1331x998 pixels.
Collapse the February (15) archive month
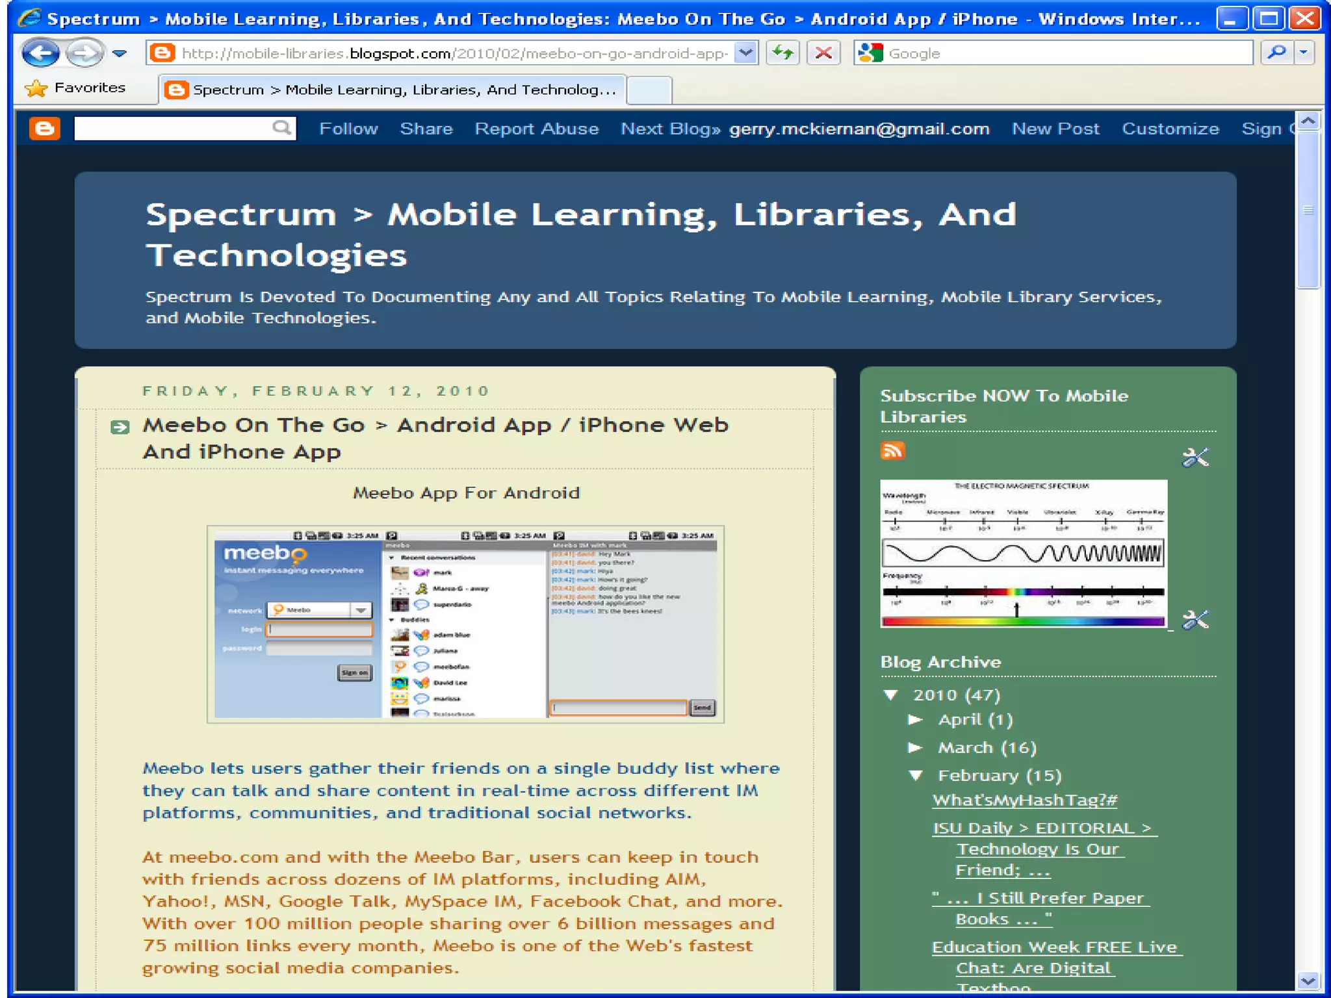916,776
